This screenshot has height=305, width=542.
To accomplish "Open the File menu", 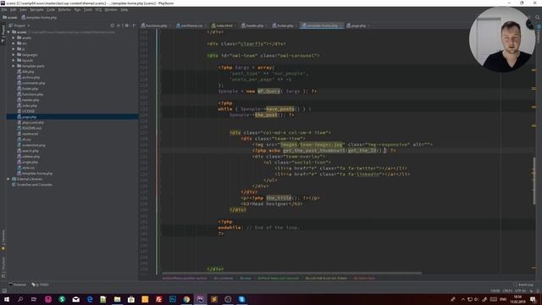I will [x=4, y=10].
